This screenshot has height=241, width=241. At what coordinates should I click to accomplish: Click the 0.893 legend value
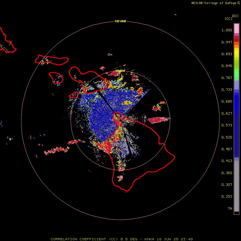point(227,54)
